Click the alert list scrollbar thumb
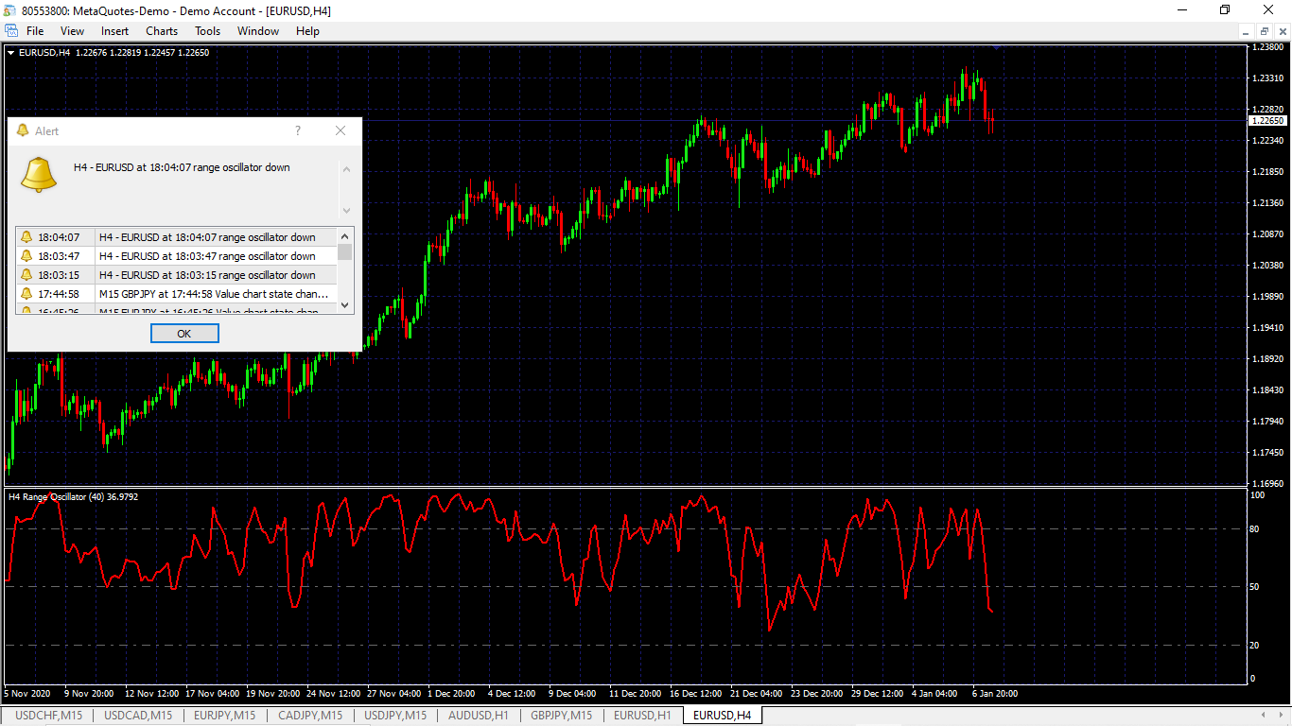The width and height of the screenshot is (1292, 726). point(345,252)
